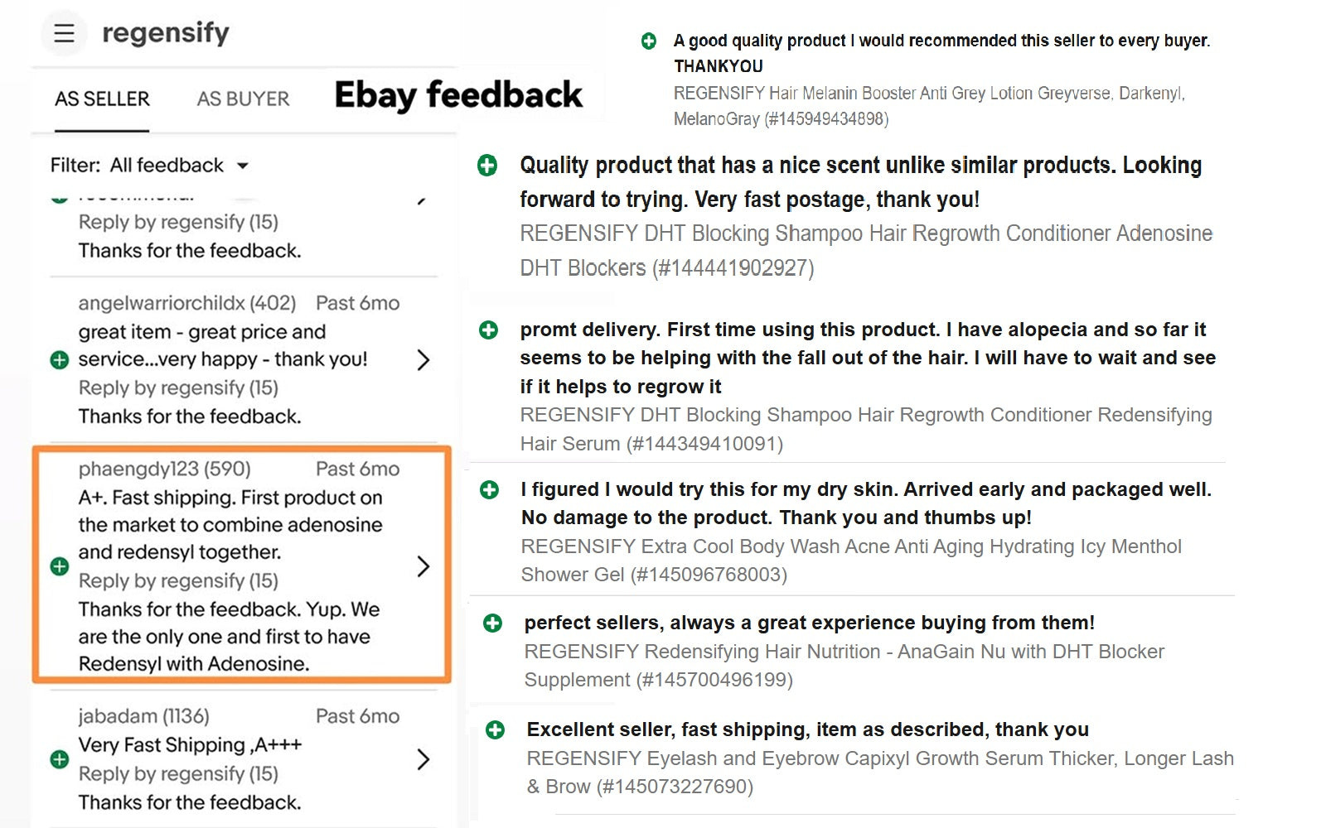Click plus icon by 'perfect sellers' review
Viewport: 1326px width, 828px height.
pyautogui.click(x=492, y=623)
